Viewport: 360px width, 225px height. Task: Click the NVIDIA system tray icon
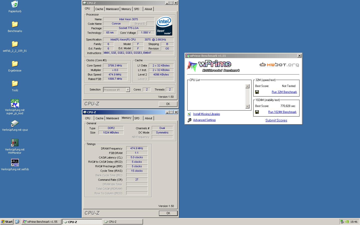tap(347, 222)
